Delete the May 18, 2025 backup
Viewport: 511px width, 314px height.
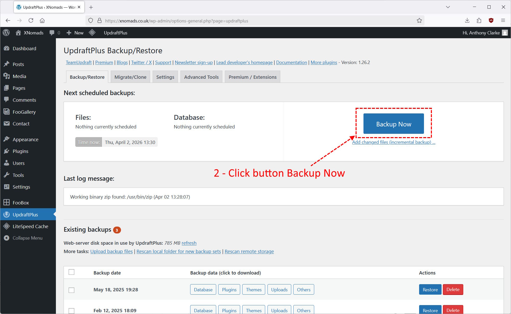[x=453, y=290]
